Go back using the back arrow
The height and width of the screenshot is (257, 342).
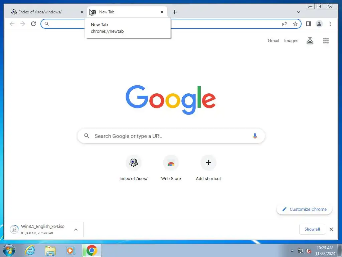tap(12, 24)
